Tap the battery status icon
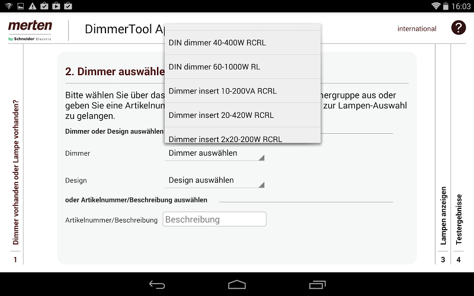The width and height of the screenshot is (474, 296). (446, 6)
